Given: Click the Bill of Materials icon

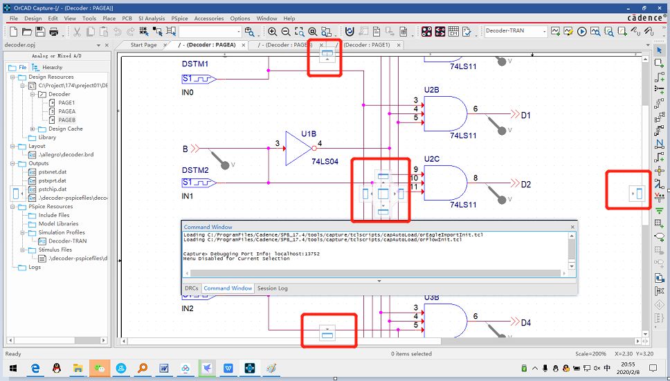Looking at the screenshot, I should [403, 32].
